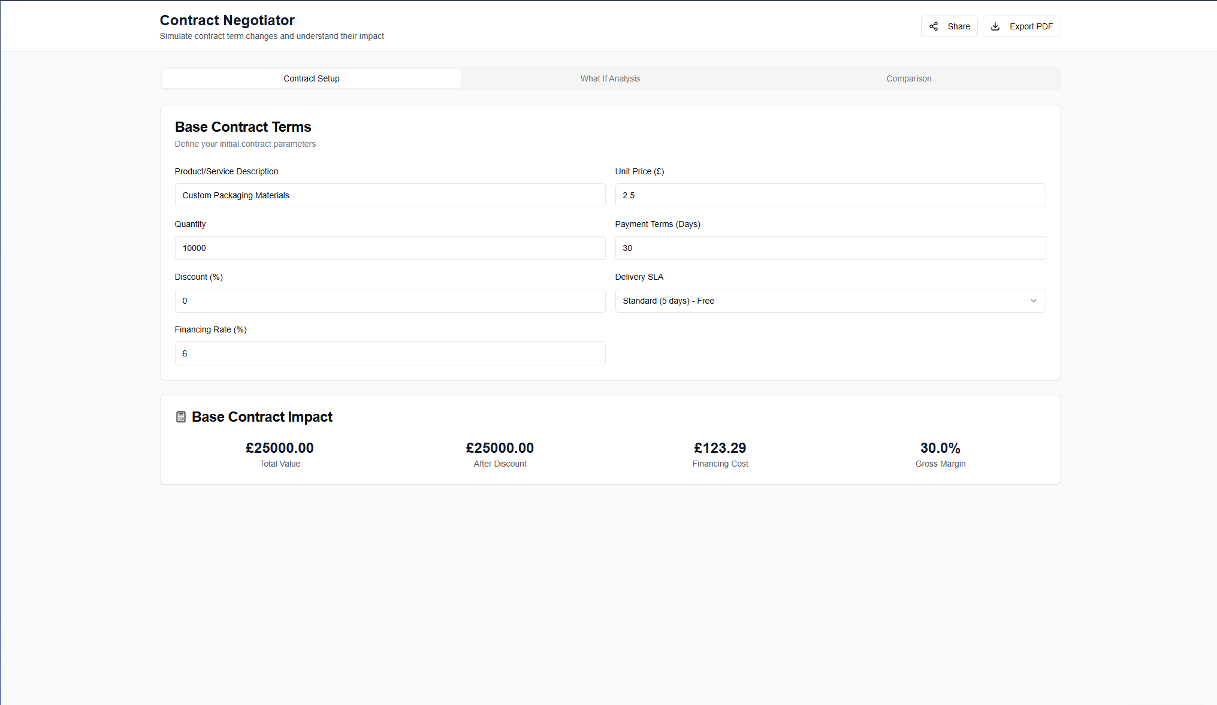Click into the Unit Price input

[x=830, y=195]
